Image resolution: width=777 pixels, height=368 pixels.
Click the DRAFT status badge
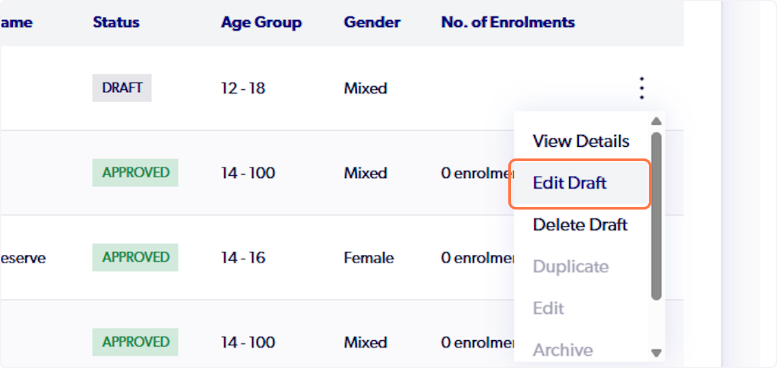(x=122, y=88)
